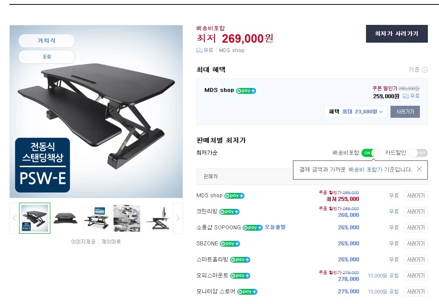The image size is (439, 304).
Task: Select the monitor-on-desk thumbnail image
Action: point(96,218)
